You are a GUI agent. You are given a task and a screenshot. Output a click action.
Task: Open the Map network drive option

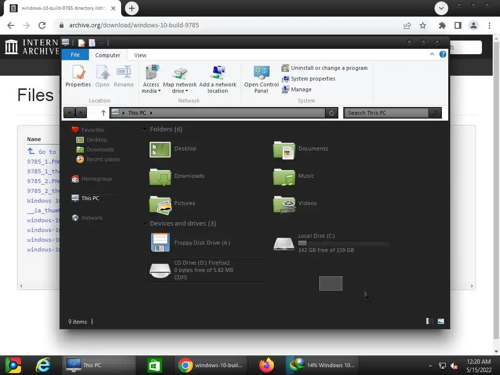(180, 79)
